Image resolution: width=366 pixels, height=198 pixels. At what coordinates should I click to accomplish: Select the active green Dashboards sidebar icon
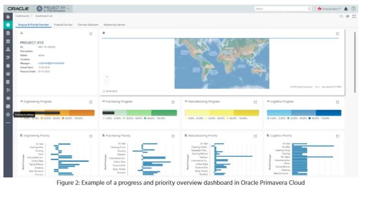[x=8, y=25]
